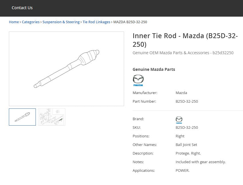Click the Genuine OEM Mazda Parts subtitle
Screen dimensions: 243x185
tap(183, 53)
